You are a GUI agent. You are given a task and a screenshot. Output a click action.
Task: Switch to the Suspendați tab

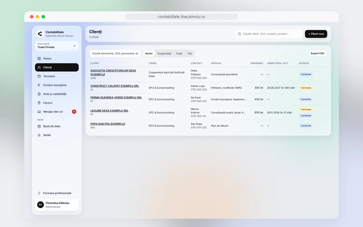tap(164, 54)
